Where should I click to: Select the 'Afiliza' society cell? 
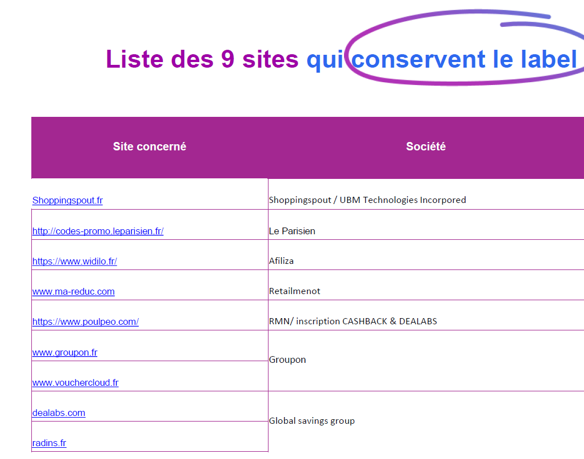tap(280, 261)
